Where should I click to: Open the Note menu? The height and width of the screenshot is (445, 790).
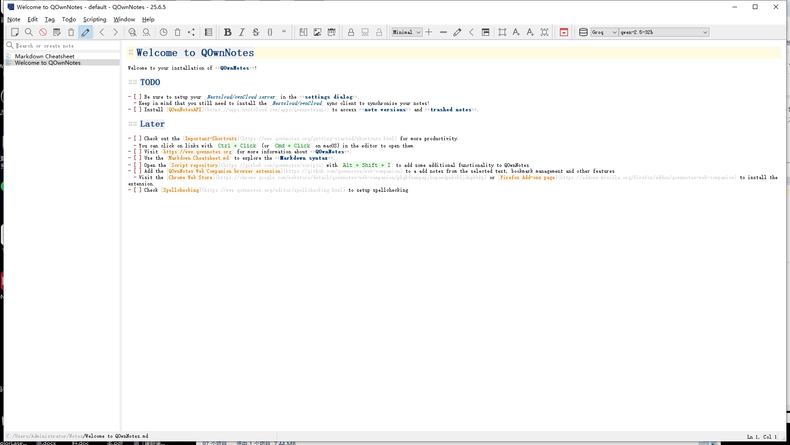14,19
